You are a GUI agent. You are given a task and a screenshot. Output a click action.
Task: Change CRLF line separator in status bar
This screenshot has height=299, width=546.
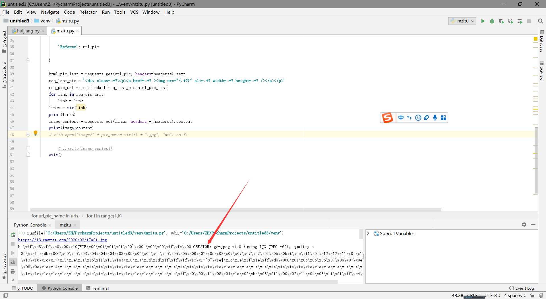tap(474, 296)
